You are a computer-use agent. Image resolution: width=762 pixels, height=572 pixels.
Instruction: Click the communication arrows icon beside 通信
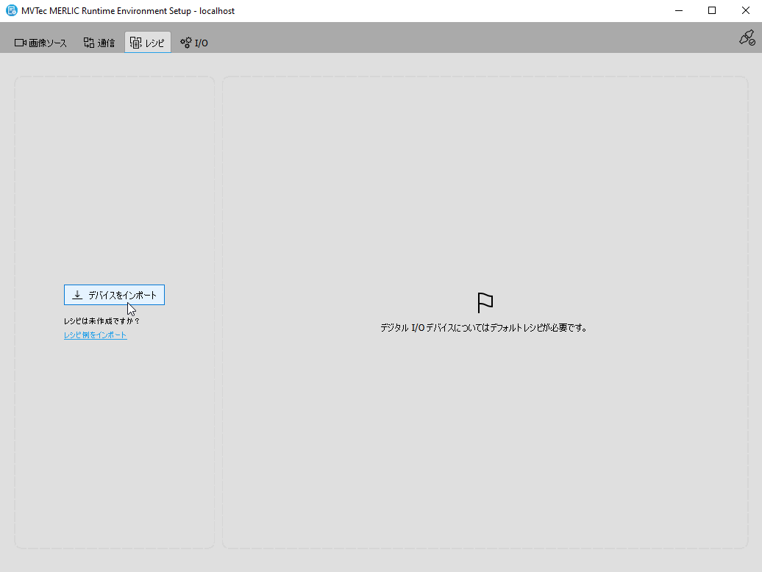89,43
